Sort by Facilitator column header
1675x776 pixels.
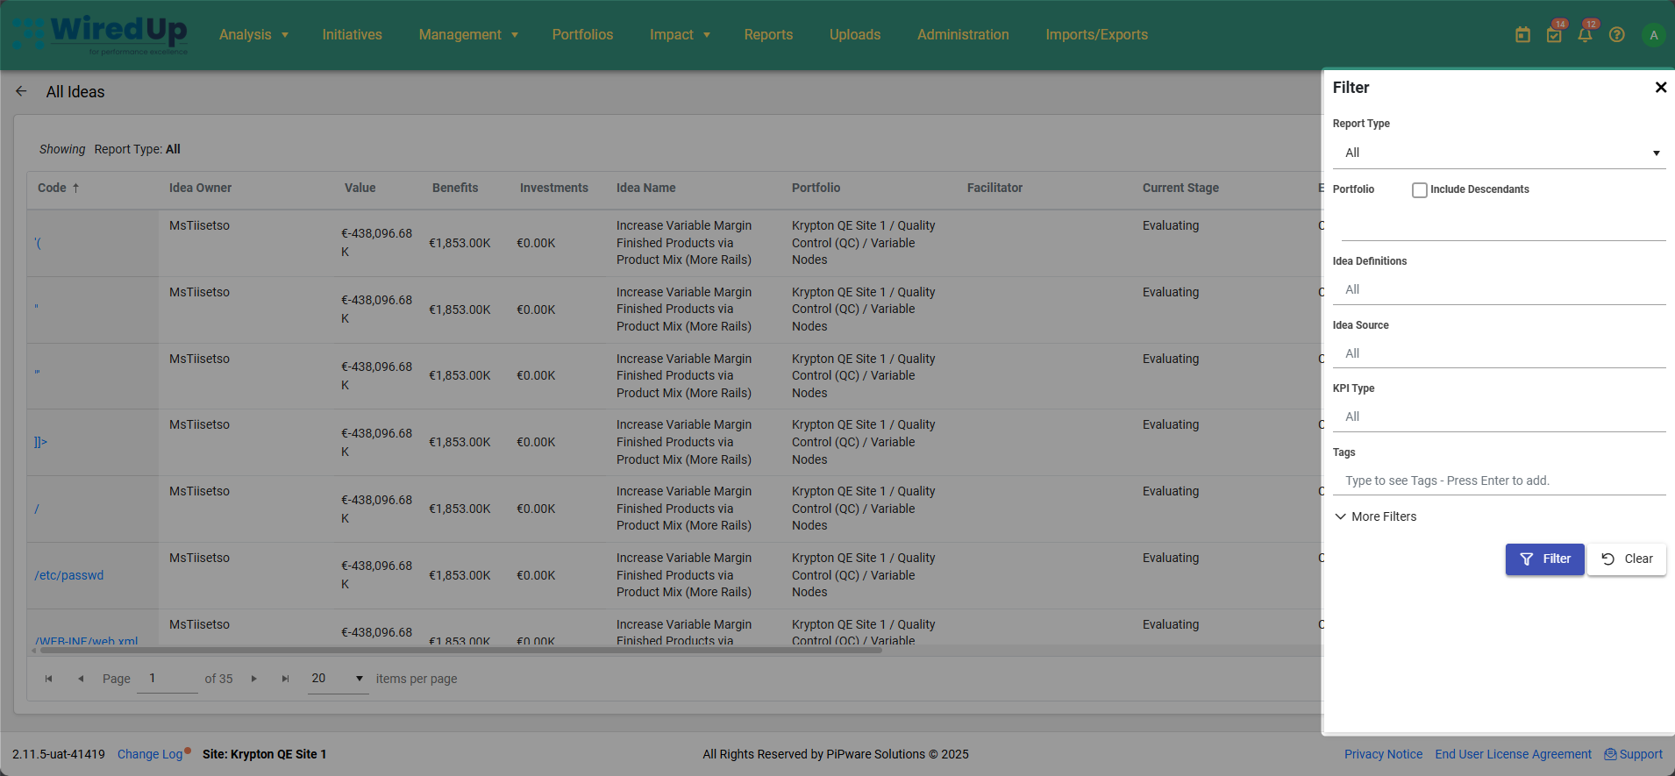[994, 188]
